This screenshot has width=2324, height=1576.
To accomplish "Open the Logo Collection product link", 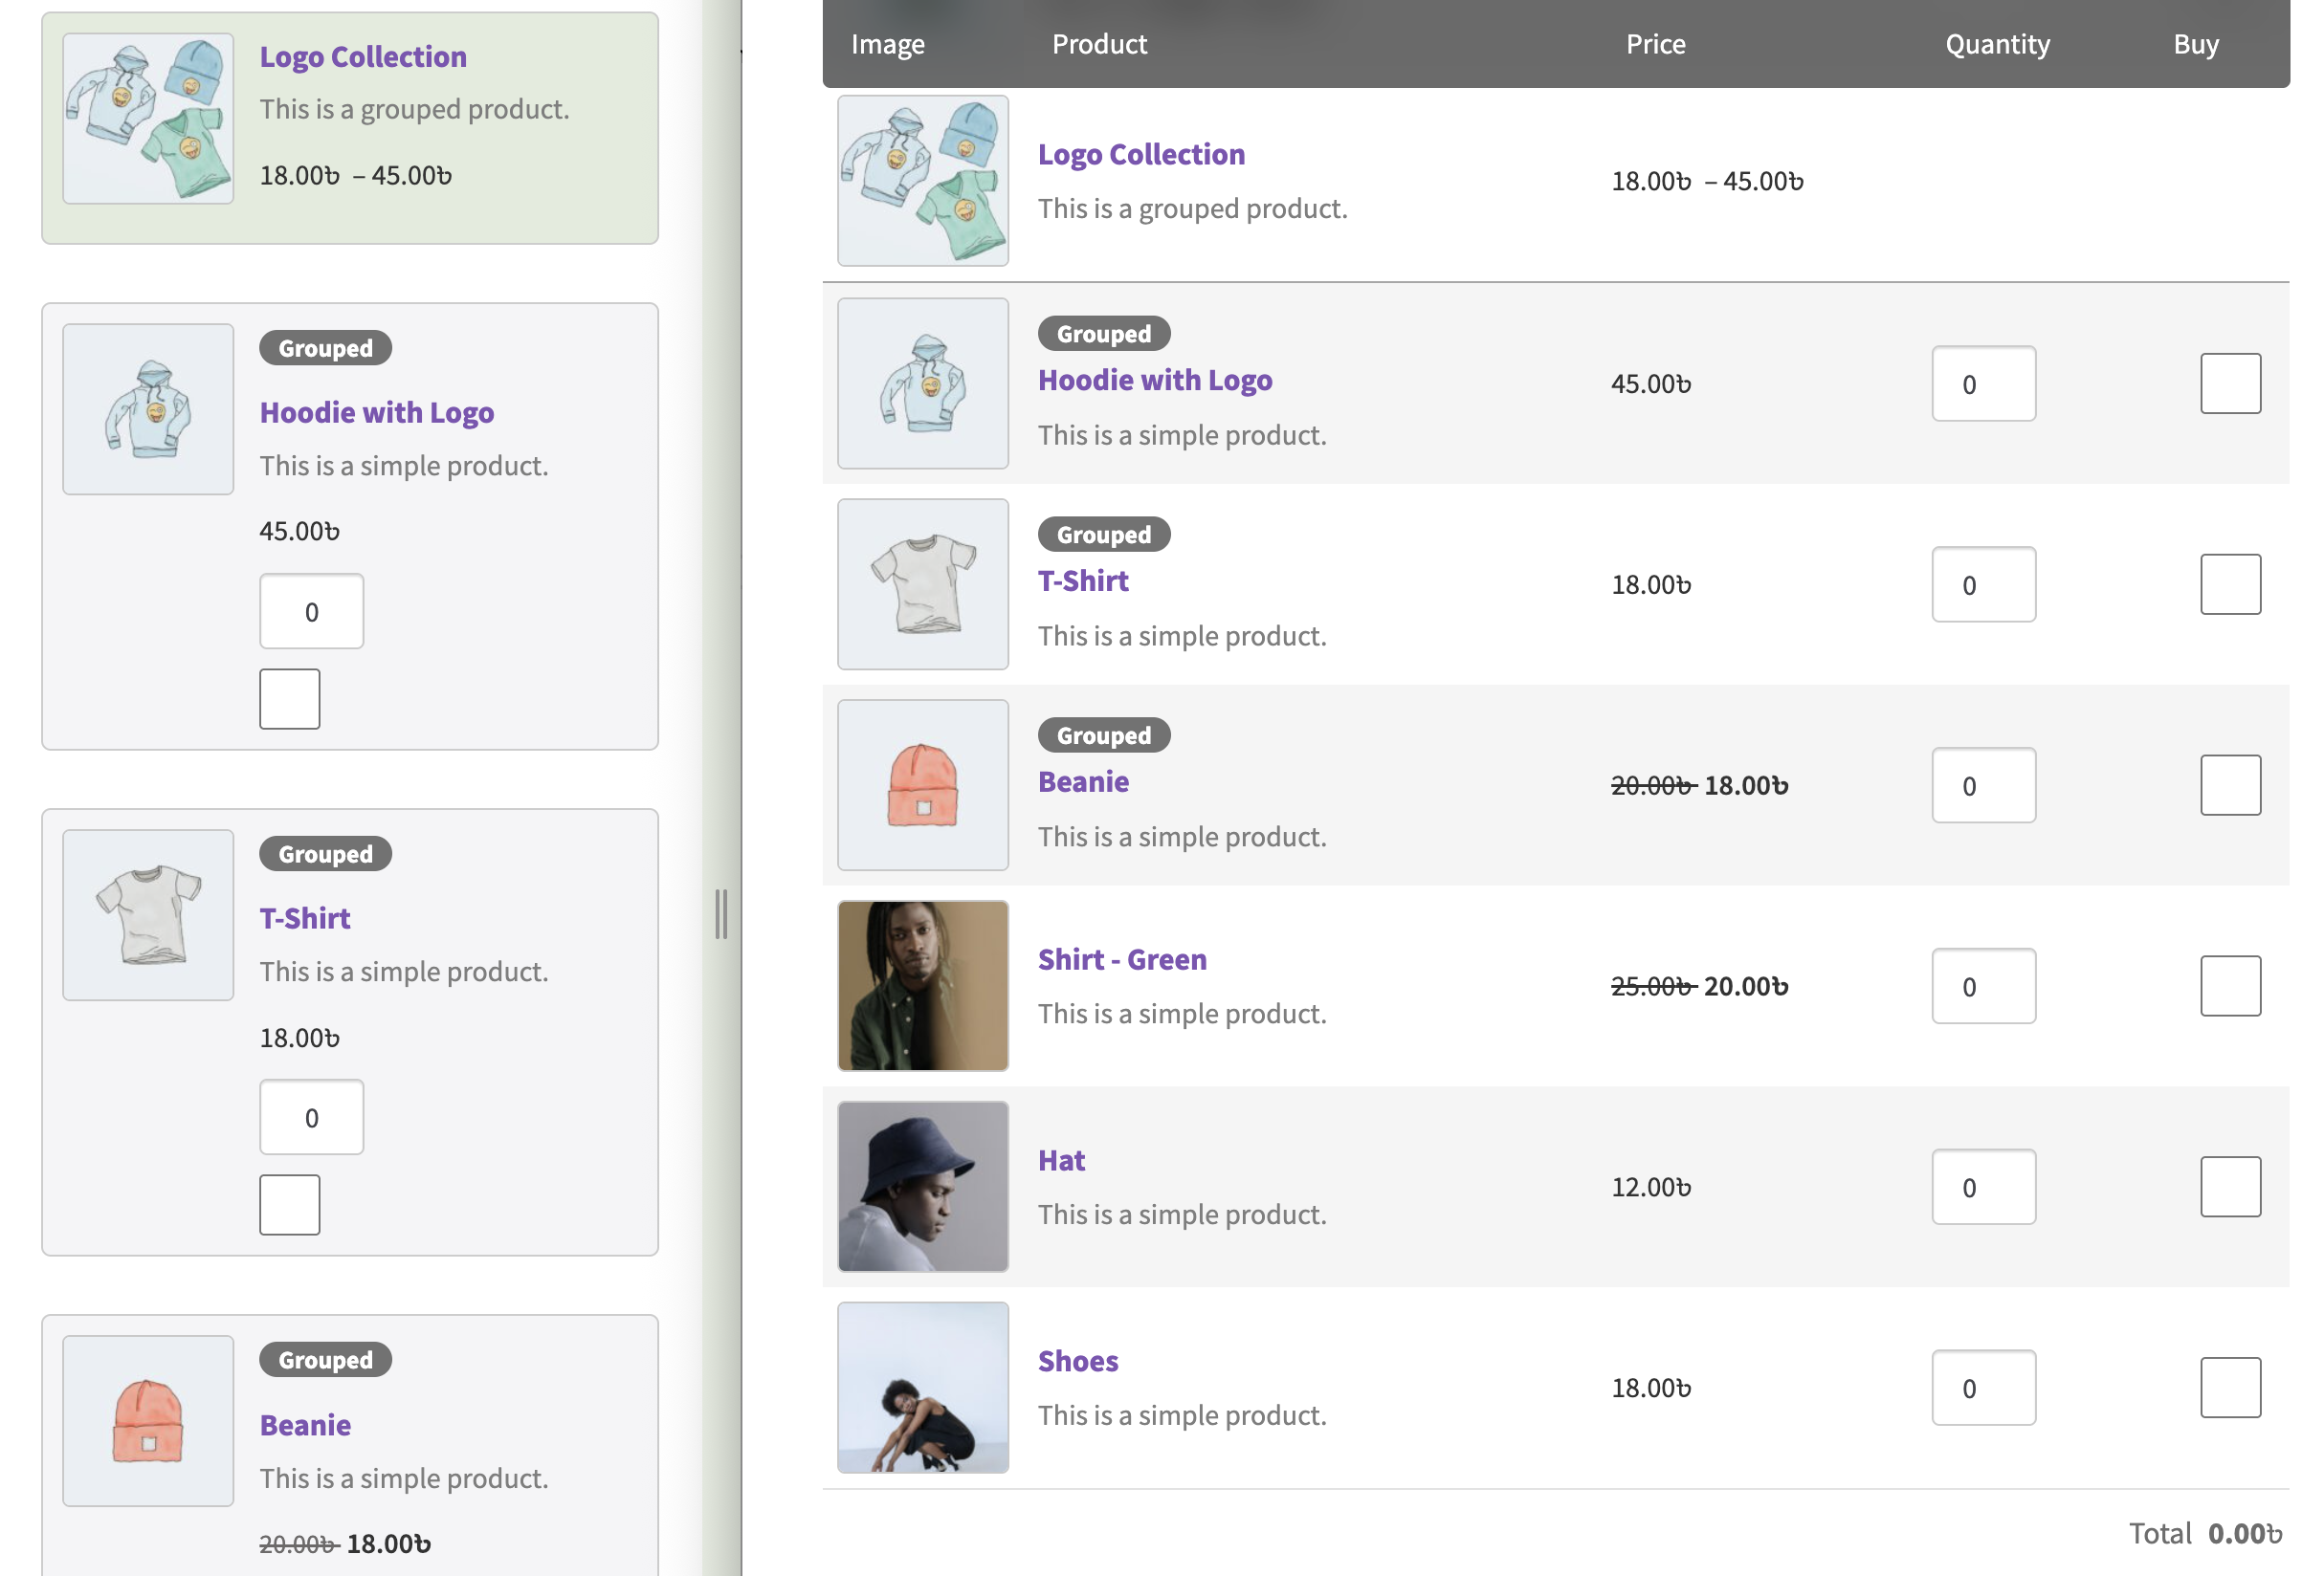I will pos(1141,153).
